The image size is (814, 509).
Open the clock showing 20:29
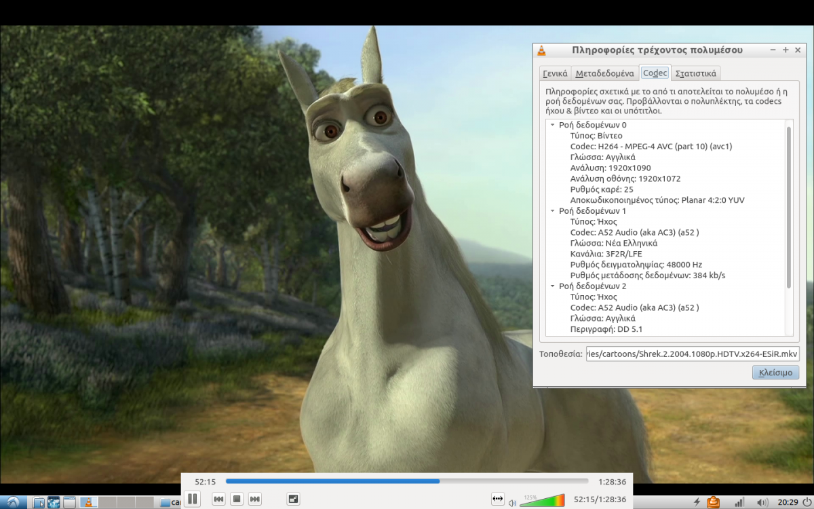coord(788,503)
